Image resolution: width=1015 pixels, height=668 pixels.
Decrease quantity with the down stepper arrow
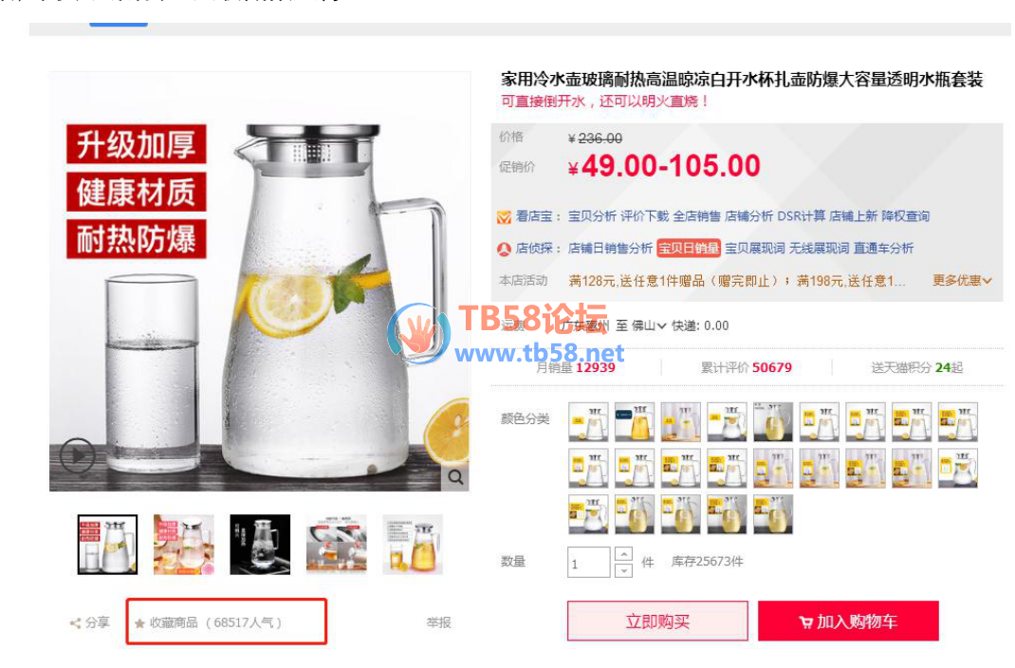coord(623,570)
